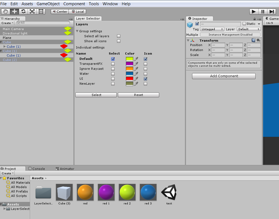Lock the Inspector panel
The width and height of the screenshot is (279, 219).
(x=254, y=19)
